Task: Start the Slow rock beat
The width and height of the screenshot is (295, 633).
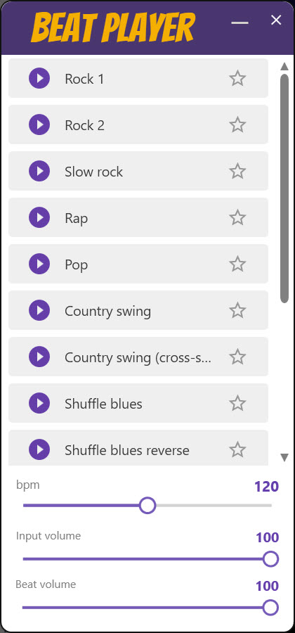Action: pos(39,171)
